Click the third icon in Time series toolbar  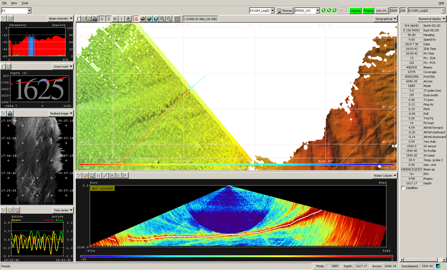[x=17, y=210]
